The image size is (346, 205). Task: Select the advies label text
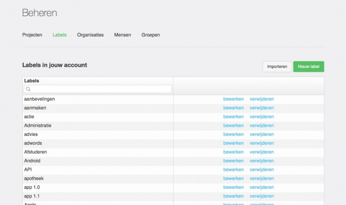31,134
